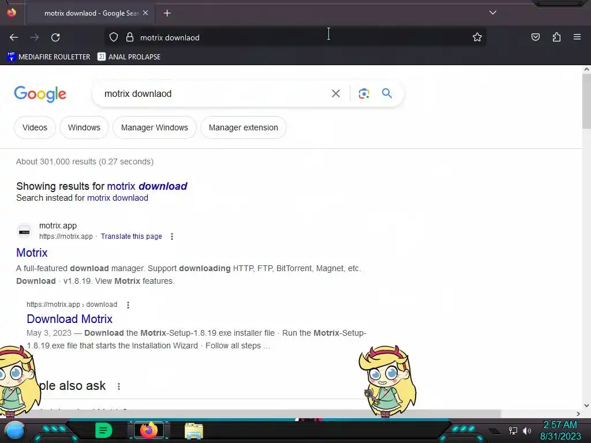
Task: Reload the current page
Action: point(55,37)
